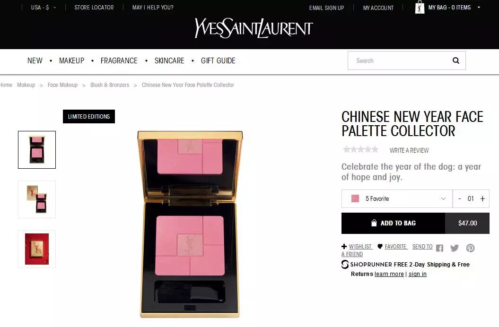View red packaging product thumbnail
This screenshot has width=499, height=327.
pos(37,249)
